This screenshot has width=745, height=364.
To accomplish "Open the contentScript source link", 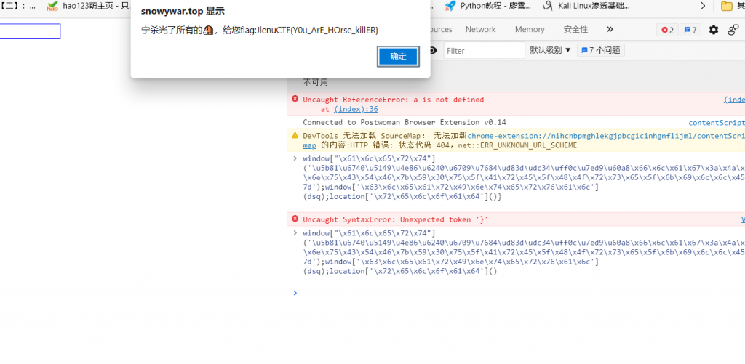I will 716,123.
